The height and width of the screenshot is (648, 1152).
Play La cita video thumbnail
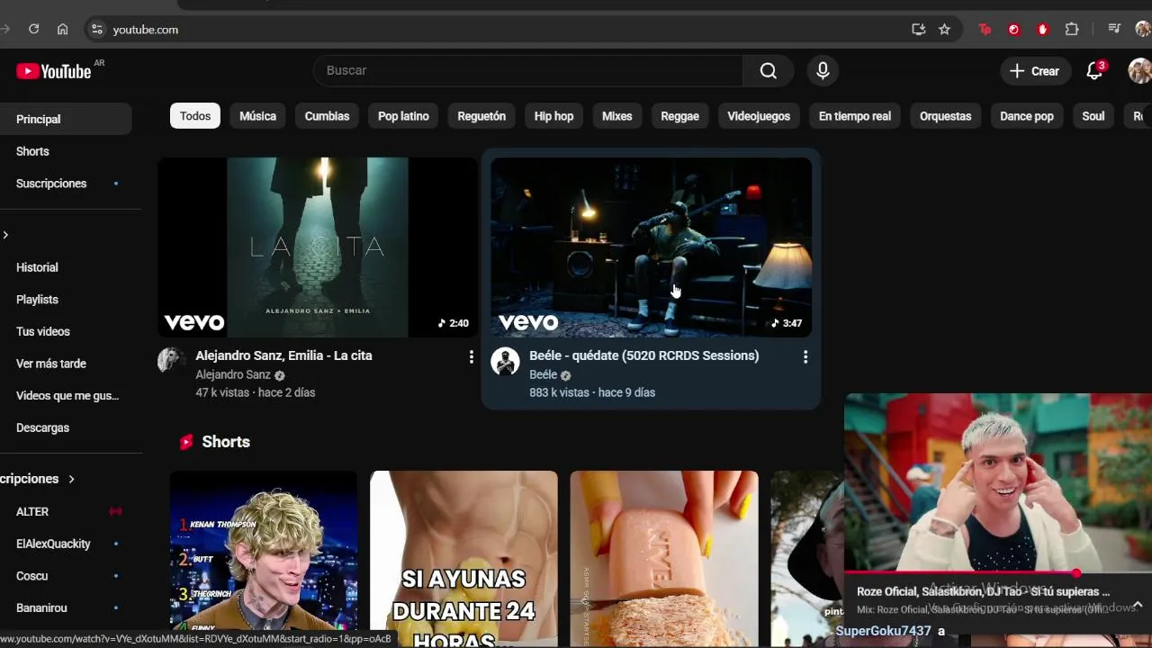(x=318, y=247)
